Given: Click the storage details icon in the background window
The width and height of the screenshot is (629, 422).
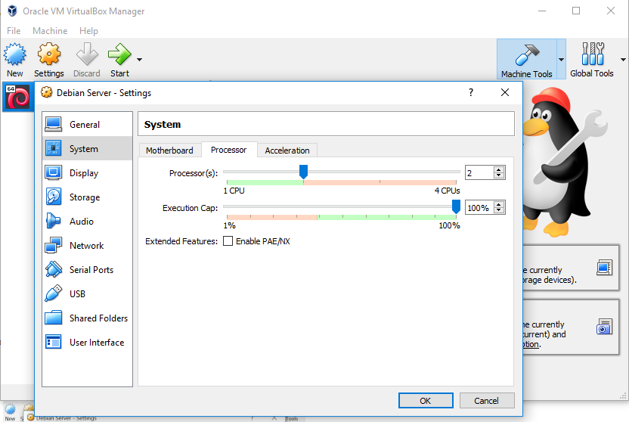Looking at the screenshot, I should click(x=604, y=268).
